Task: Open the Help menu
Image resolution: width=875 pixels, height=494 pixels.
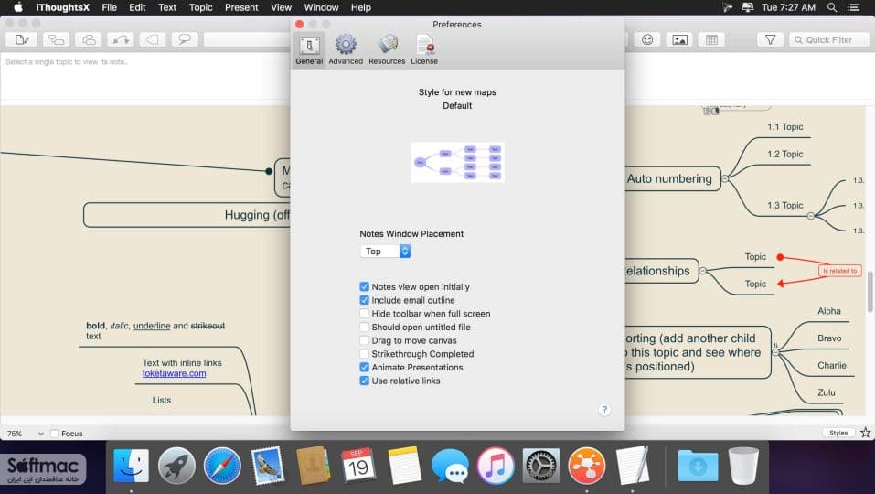Action: (x=360, y=7)
